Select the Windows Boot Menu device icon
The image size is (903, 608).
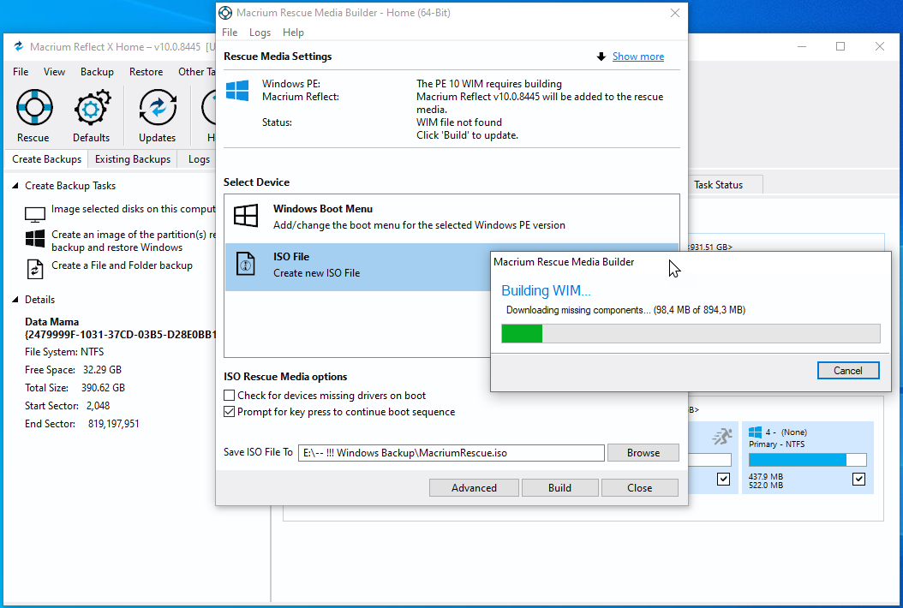(x=246, y=216)
